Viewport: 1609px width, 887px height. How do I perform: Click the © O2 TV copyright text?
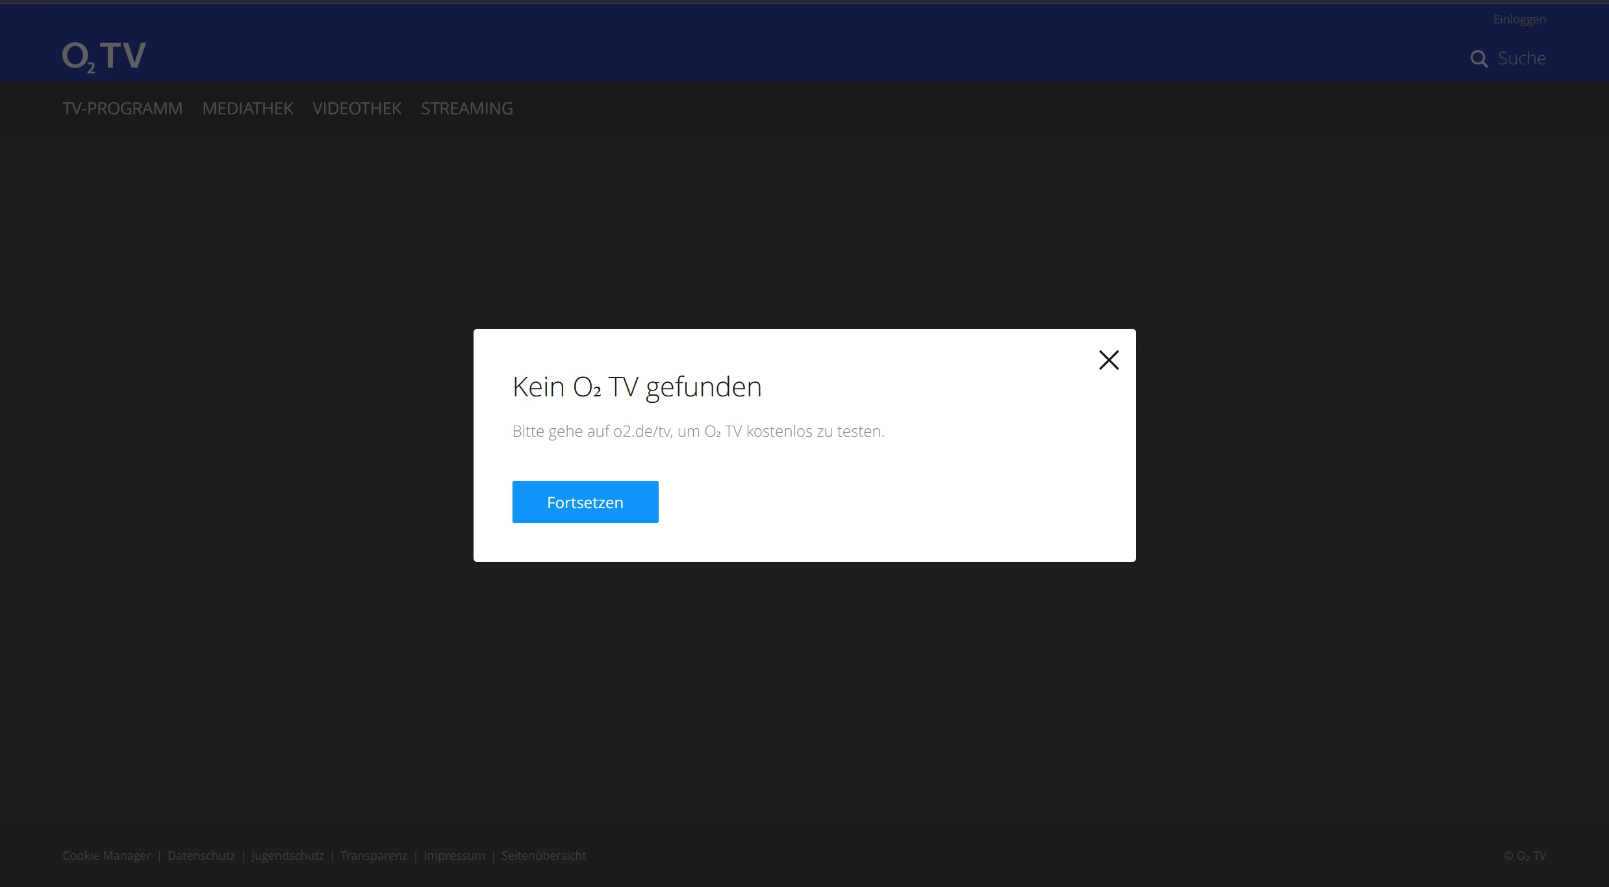point(1524,856)
